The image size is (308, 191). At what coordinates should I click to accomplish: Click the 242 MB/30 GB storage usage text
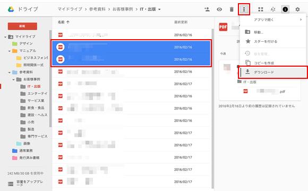(x=25, y=174)
